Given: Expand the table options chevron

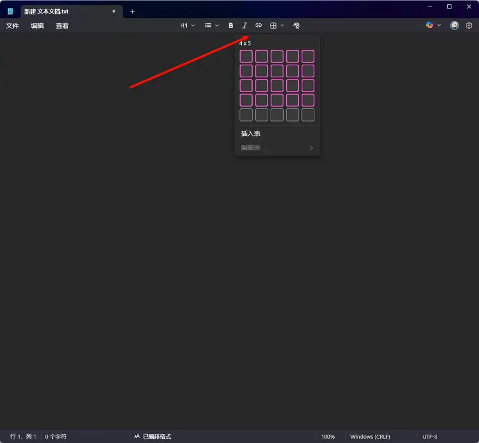Looking at the screenshot, I should point(281,25).
